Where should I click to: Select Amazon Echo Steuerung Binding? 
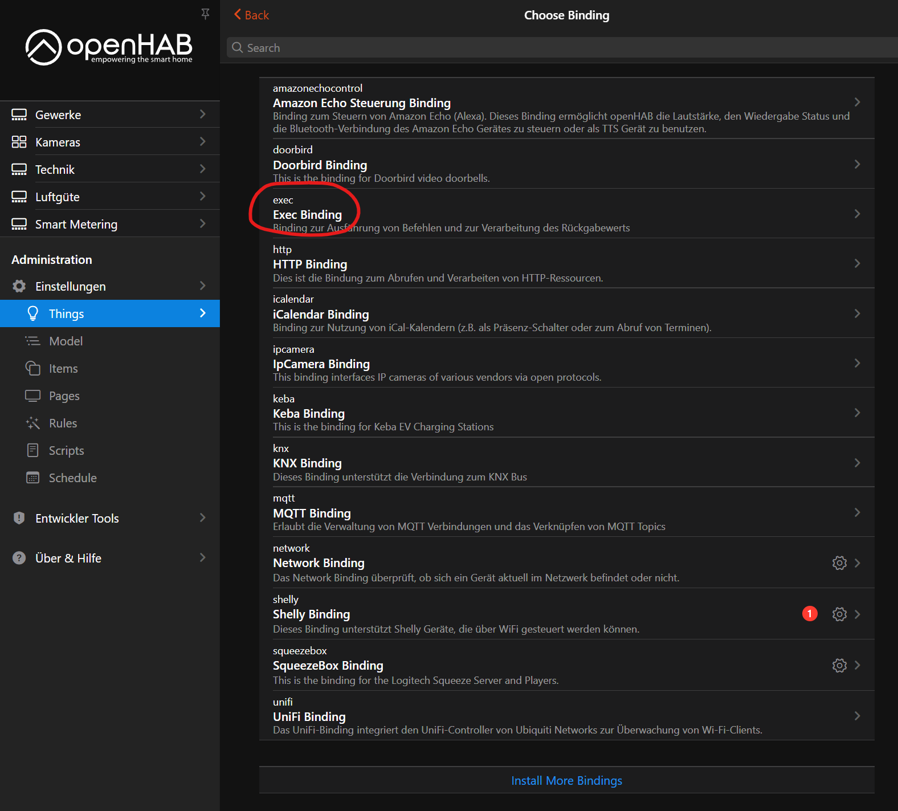(x=567, y=108)
